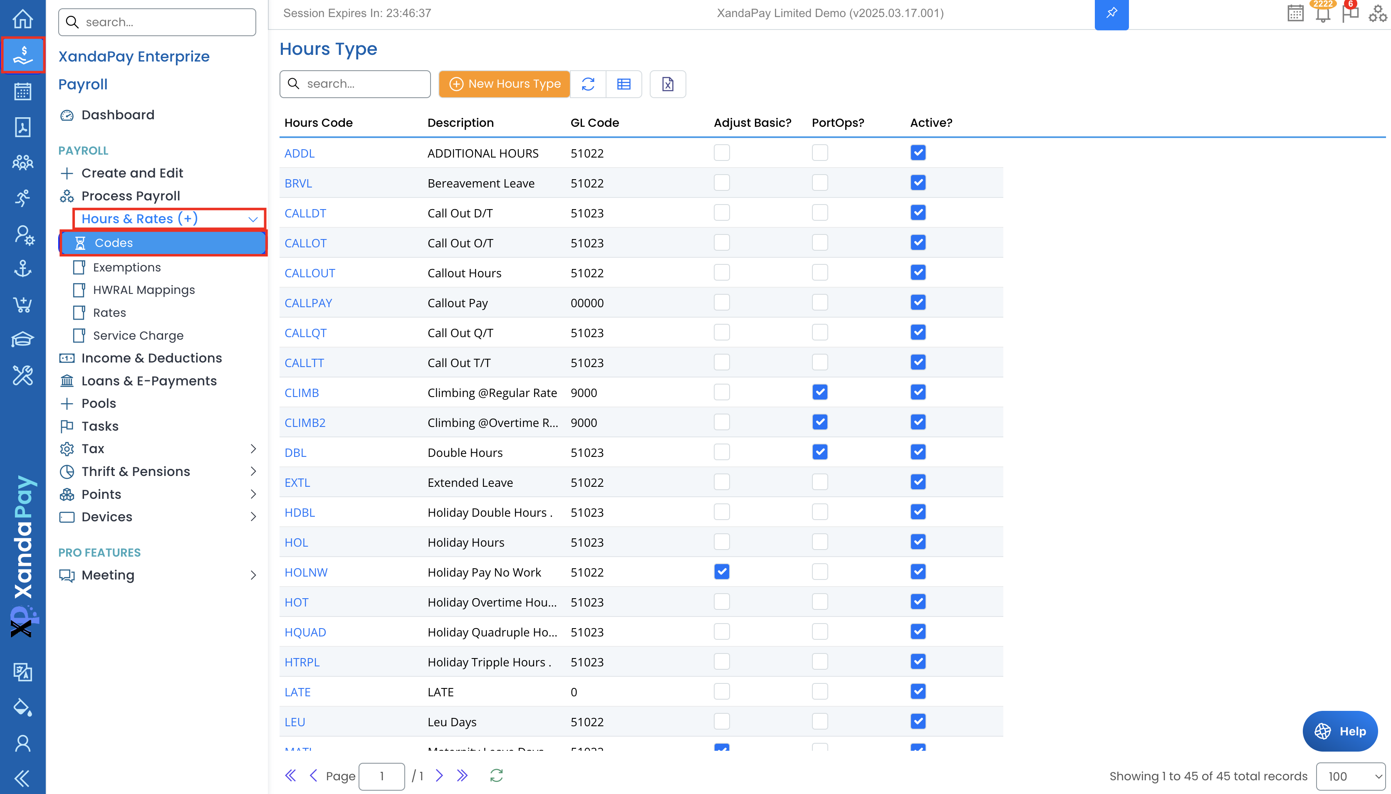
Task: Click the table columns view icon
Action: (x=624, y=84)
